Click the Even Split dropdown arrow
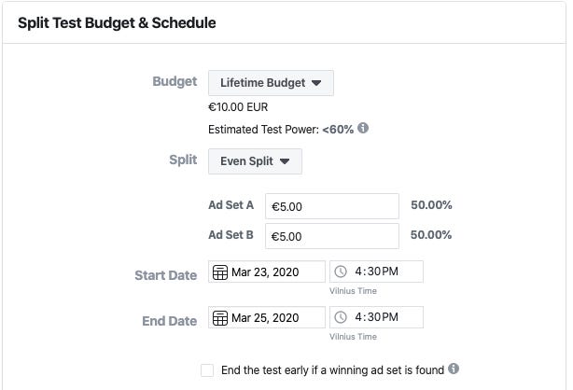Screen dimensions: 573x390 (285, 161)
